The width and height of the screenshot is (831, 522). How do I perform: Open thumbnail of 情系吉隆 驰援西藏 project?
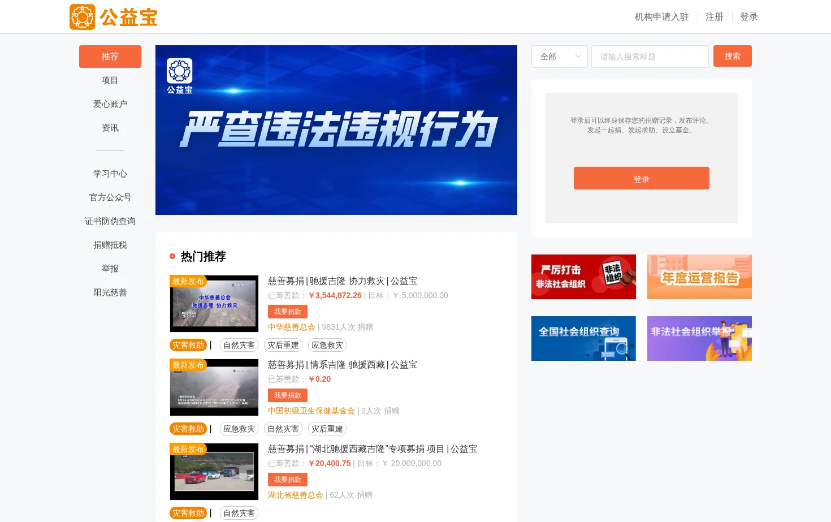(x=214, y=387)
